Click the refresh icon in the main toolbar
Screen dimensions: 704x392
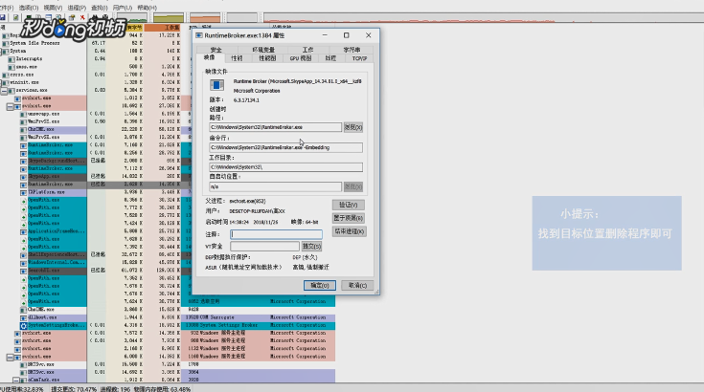pyautogui.click(x=15, y=17)
